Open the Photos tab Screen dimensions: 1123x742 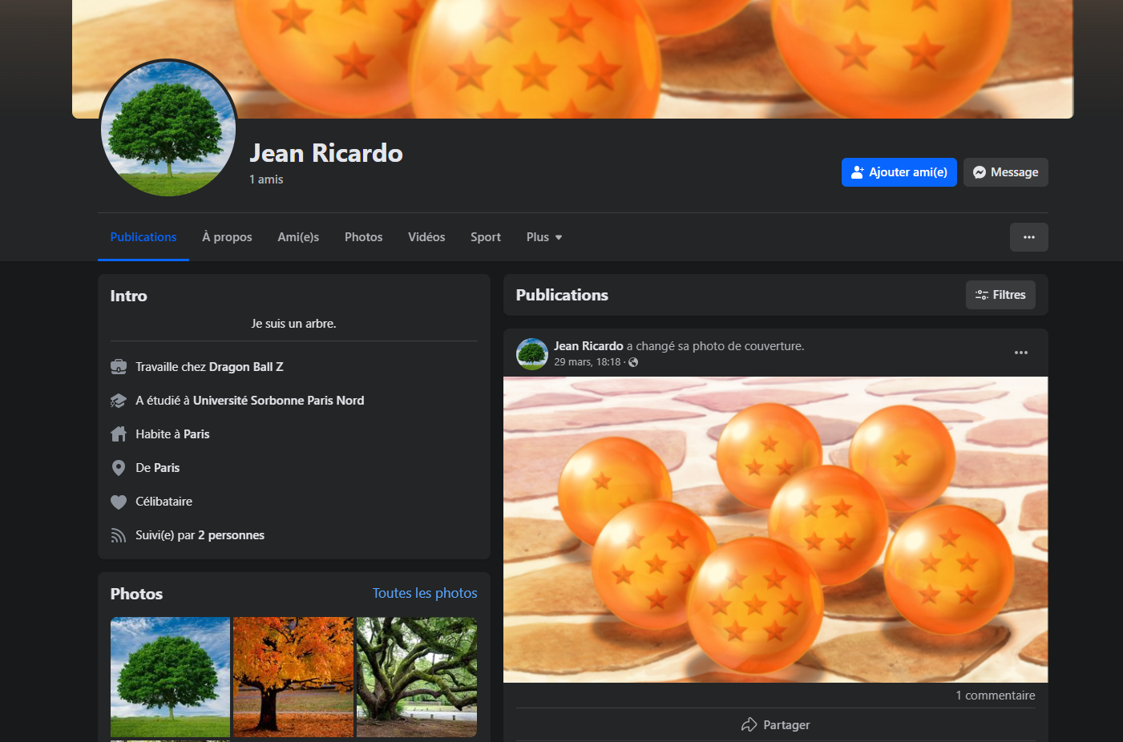[363, 237]
